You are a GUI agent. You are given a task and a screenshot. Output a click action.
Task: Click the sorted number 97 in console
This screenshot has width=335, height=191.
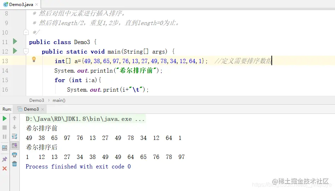pyautogui.click(x=182, y=157)
